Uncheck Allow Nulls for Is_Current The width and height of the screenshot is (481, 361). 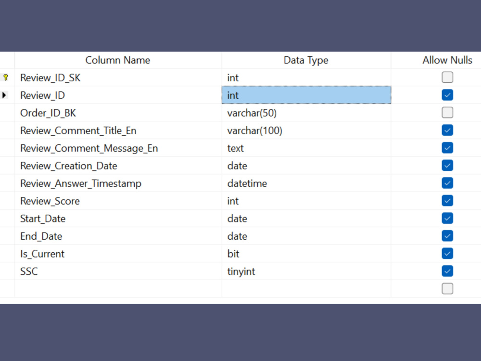coord(447,254)
